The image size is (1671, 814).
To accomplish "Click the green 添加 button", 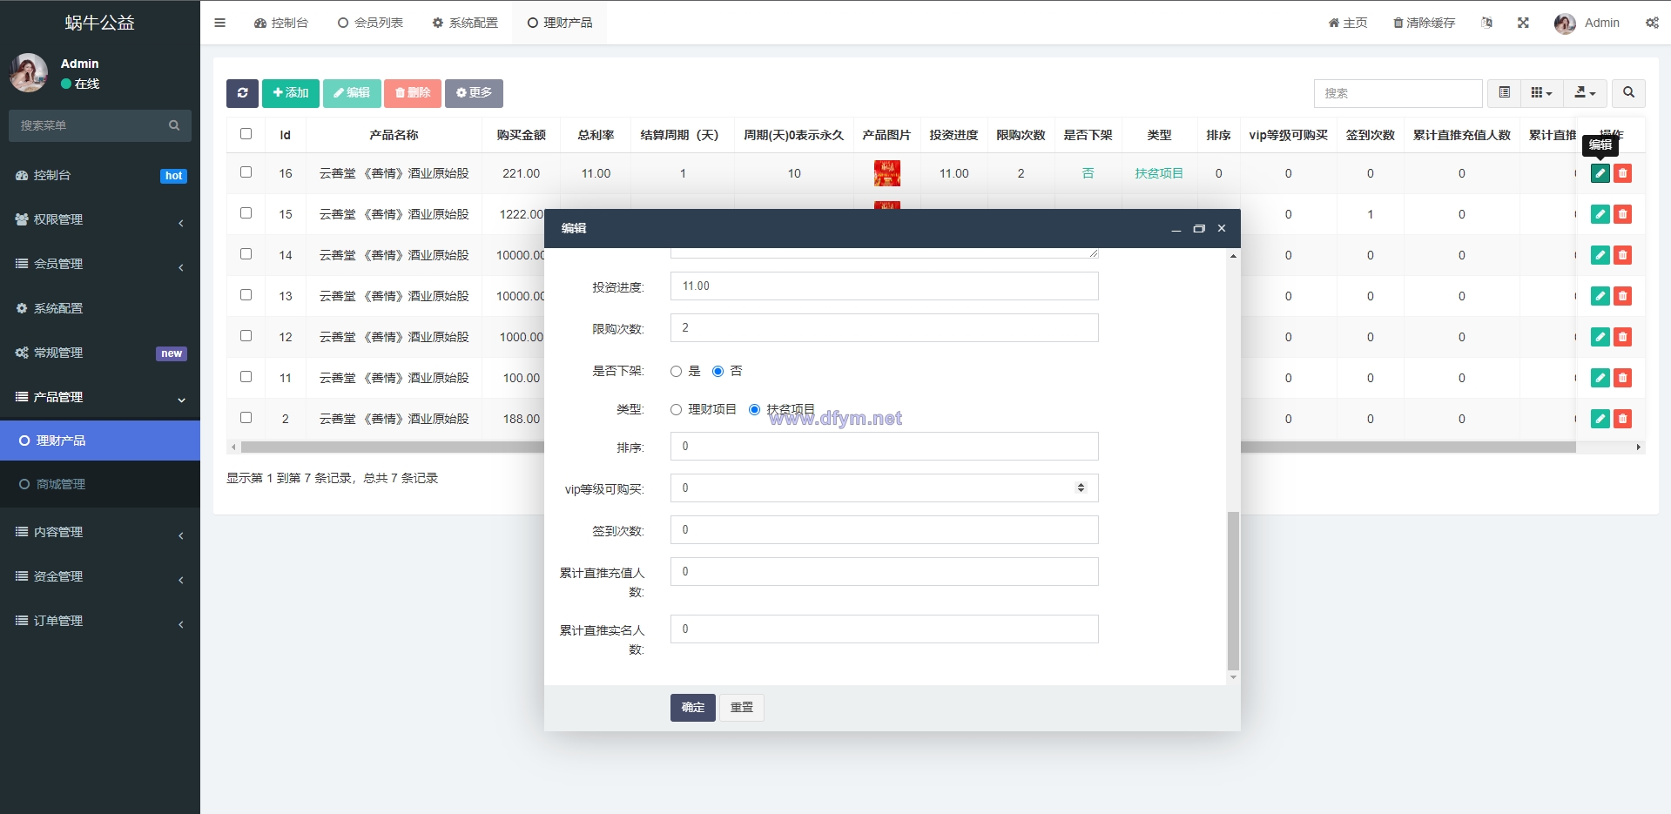I will coord(291,93).
